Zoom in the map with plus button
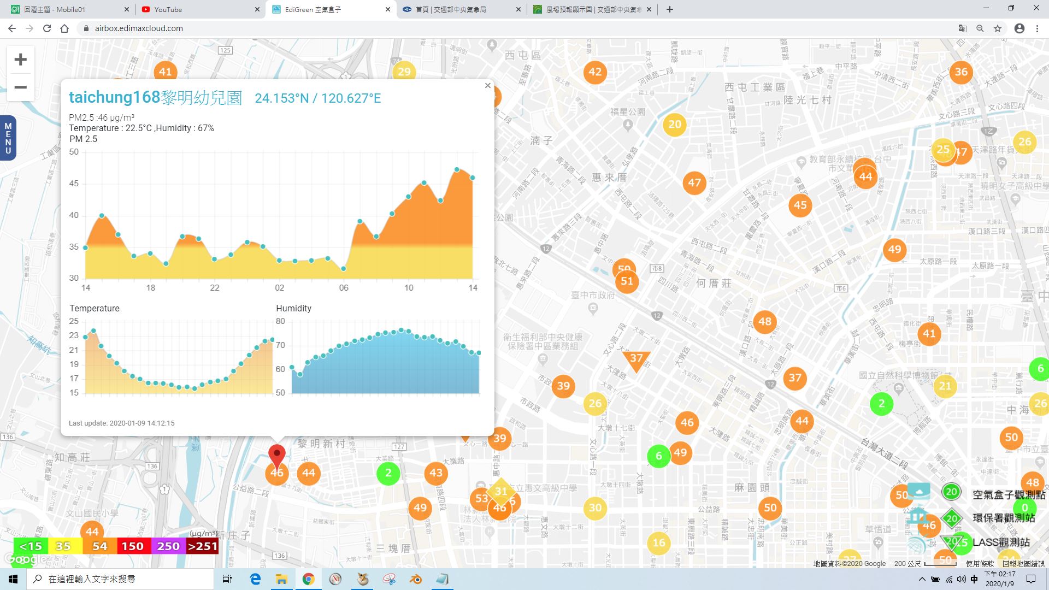 click(x=21, y=60)
